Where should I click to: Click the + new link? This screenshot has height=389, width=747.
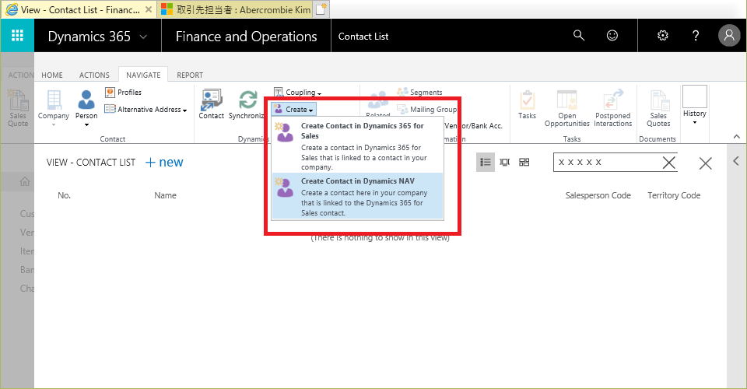164,163
